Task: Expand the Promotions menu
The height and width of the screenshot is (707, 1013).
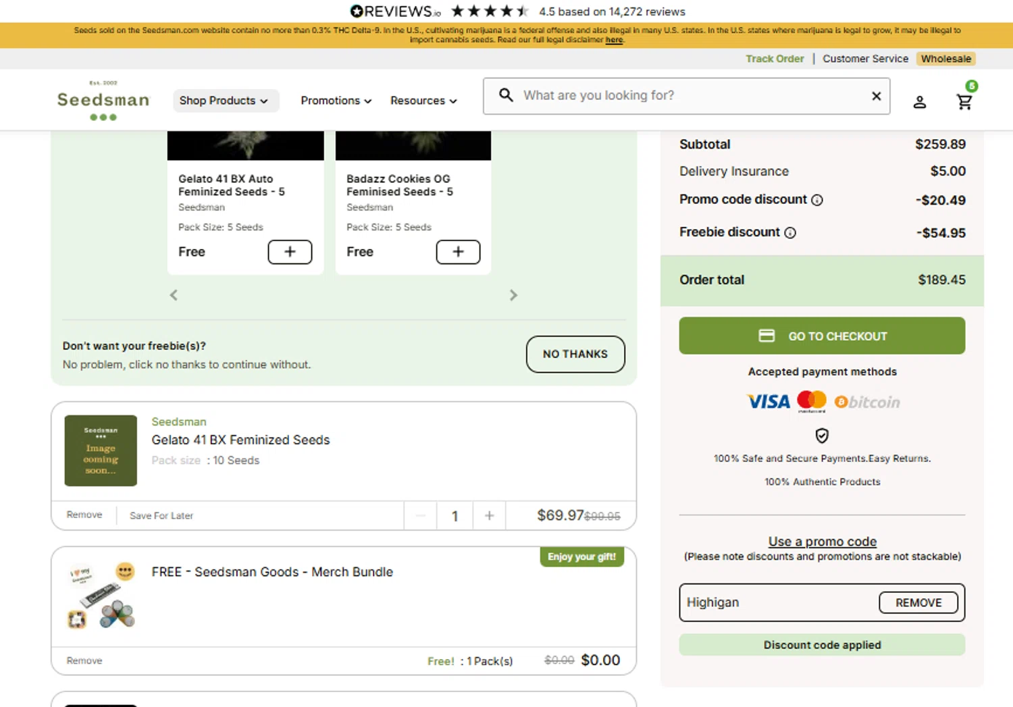Action: [x=336, y=101]
